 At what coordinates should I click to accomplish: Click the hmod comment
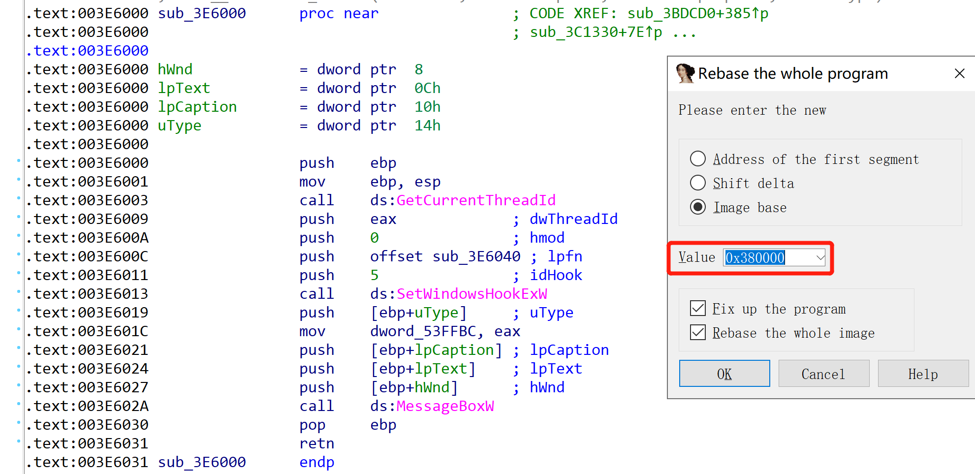(547, 238)
